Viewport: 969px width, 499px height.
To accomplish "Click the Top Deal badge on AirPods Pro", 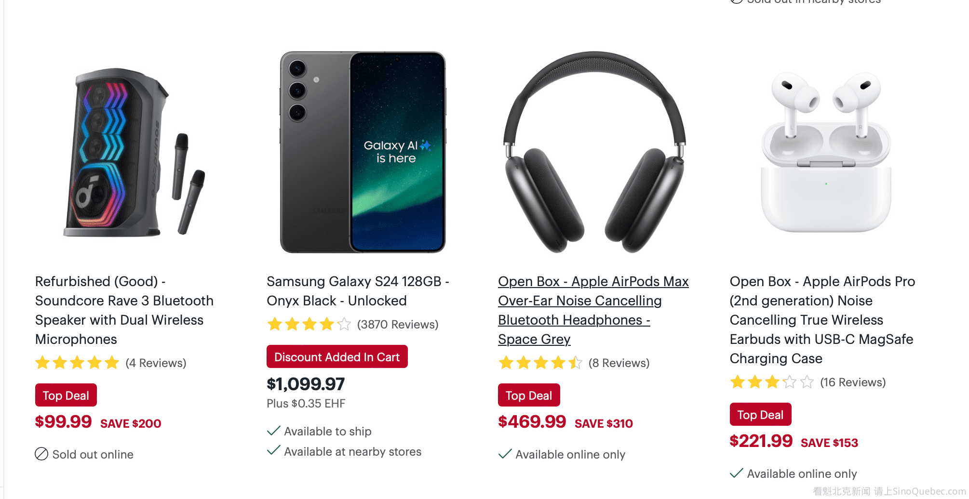I will point(760,415).
